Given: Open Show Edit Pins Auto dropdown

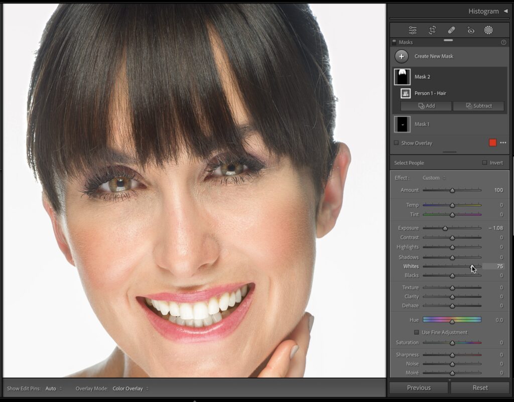Looking at the screenshot, I should tap(53, 388).
